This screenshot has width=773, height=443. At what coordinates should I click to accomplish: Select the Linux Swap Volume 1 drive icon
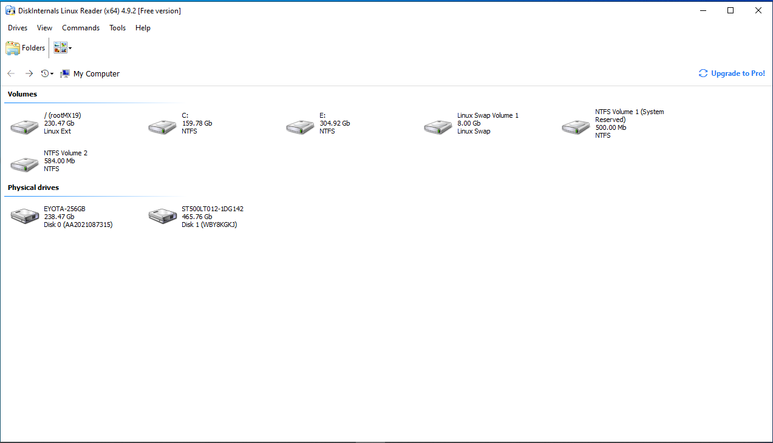[x=438, y=127]
